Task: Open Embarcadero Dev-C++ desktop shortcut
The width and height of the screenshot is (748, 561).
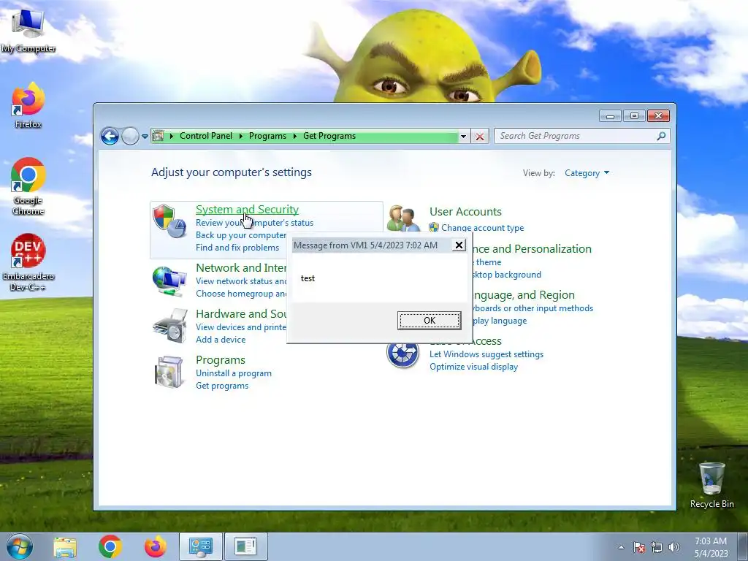Action: point(28,262)
